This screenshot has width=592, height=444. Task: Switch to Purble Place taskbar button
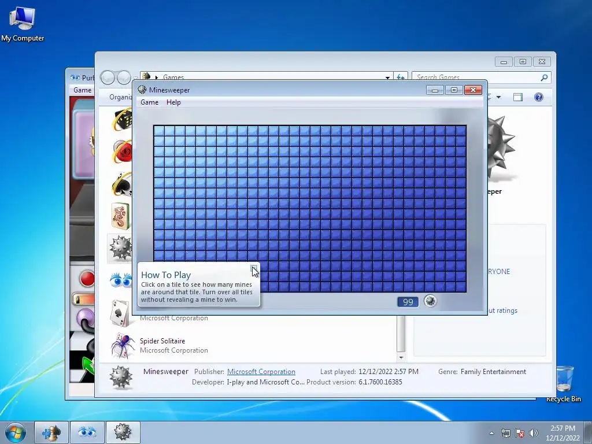tap(87, 432)
